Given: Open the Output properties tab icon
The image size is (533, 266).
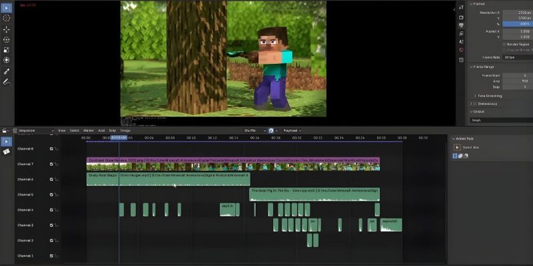Looking at the screenshot, I should [x=462, y=25].
